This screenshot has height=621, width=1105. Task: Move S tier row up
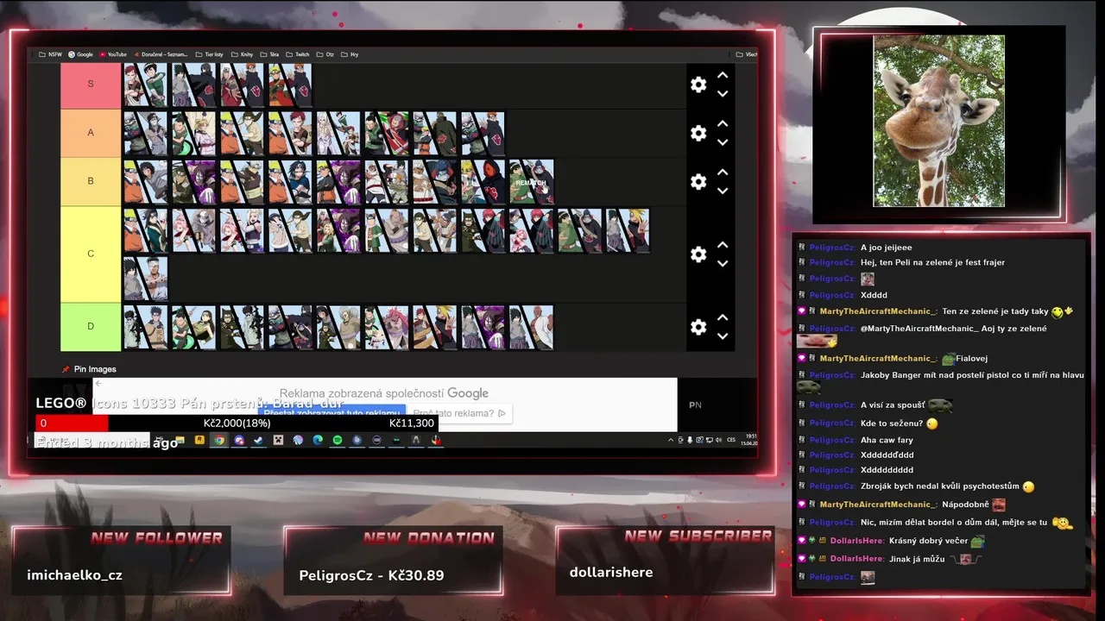(723, 76)
